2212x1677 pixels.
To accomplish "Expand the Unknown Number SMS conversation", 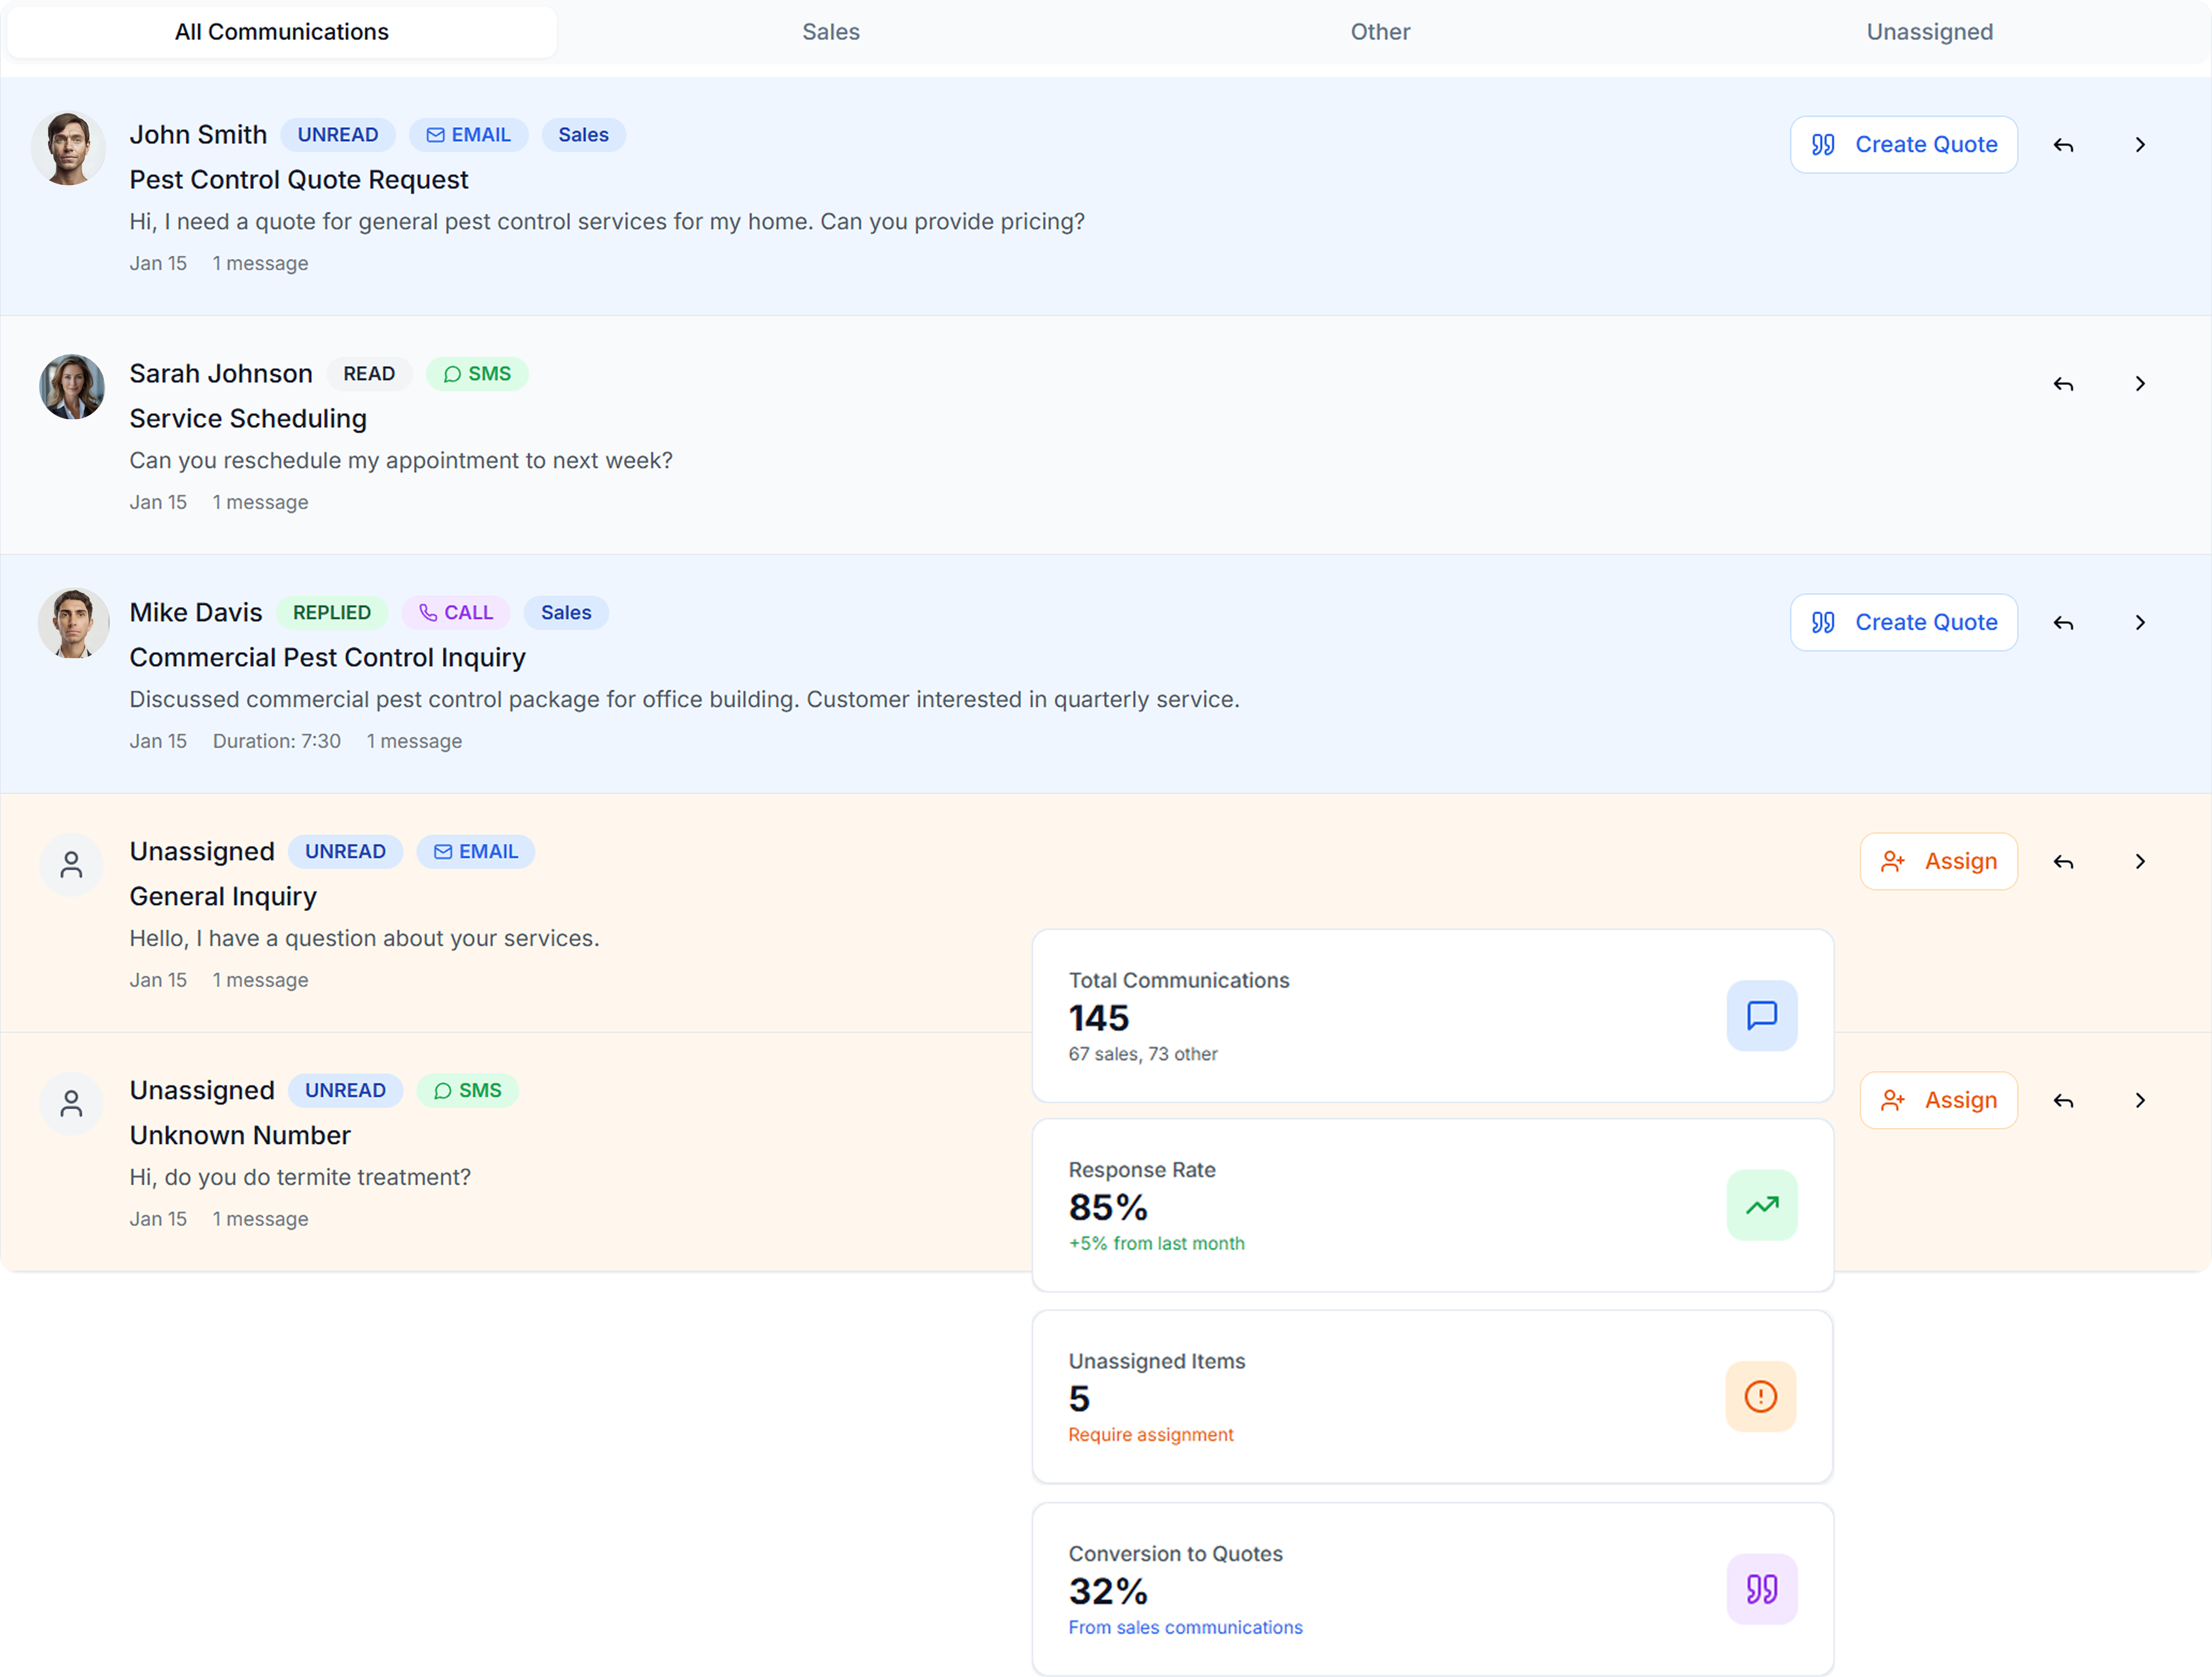I will click(2140, 1100).
